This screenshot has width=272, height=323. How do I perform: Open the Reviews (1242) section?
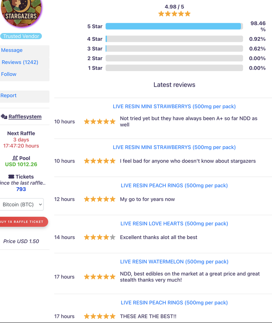point(20,62)
